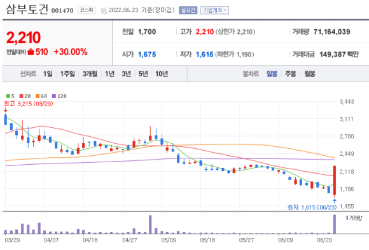
Task: Click the 선차트 label
Action: (28, 74)
